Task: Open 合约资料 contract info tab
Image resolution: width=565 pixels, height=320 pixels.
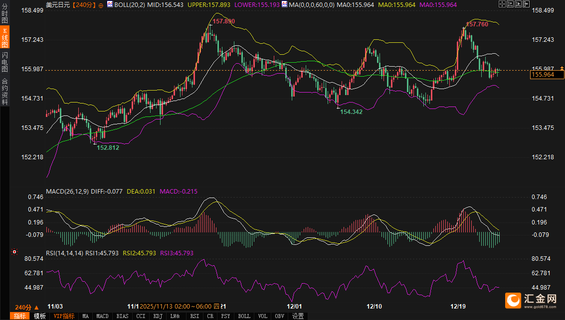Action: [4, 92]
